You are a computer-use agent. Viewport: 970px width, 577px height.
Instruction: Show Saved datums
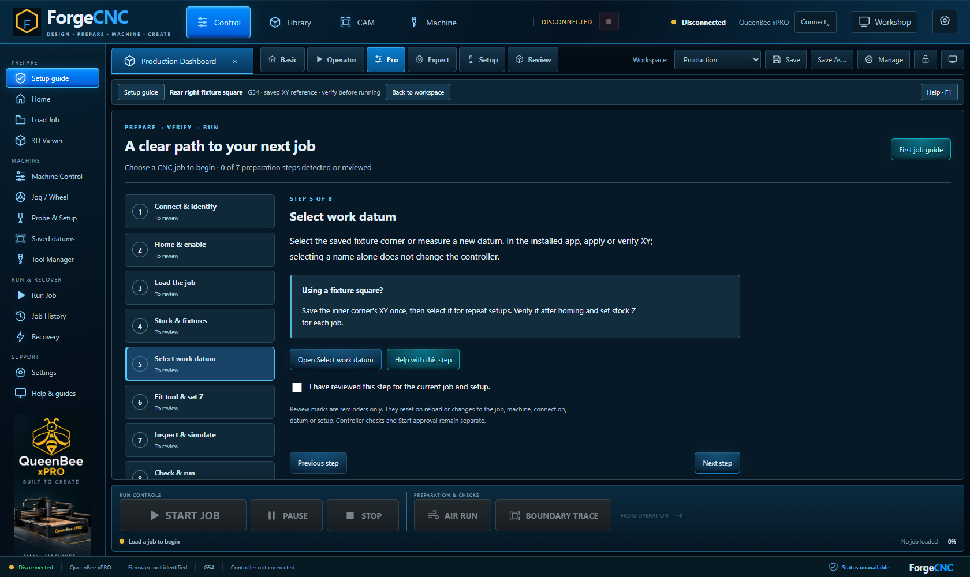point(53,239)
